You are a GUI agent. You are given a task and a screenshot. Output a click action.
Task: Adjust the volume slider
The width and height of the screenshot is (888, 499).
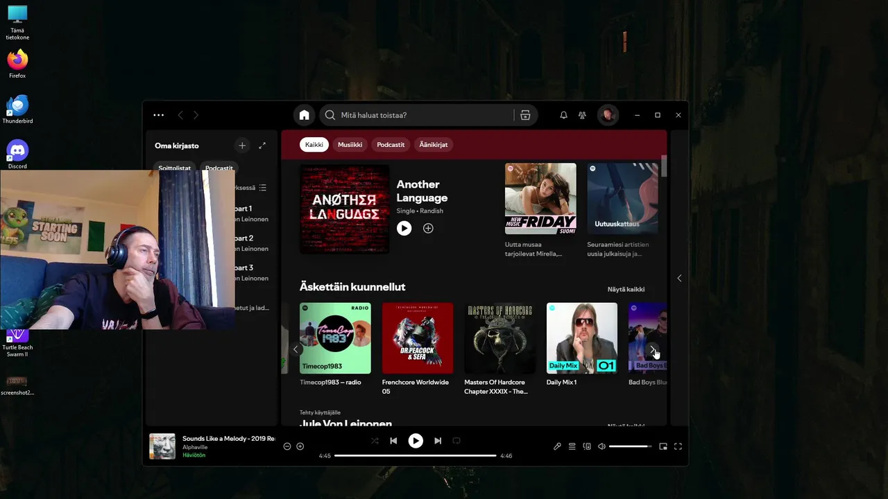630,446
